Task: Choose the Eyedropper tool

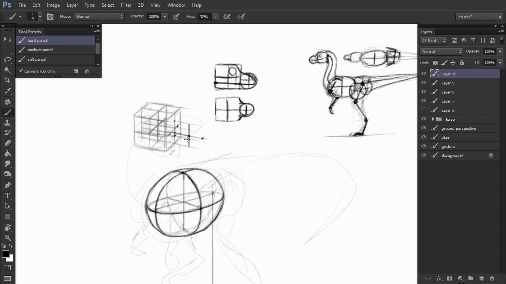Action: pyautogui.click(x=8, y=91)
